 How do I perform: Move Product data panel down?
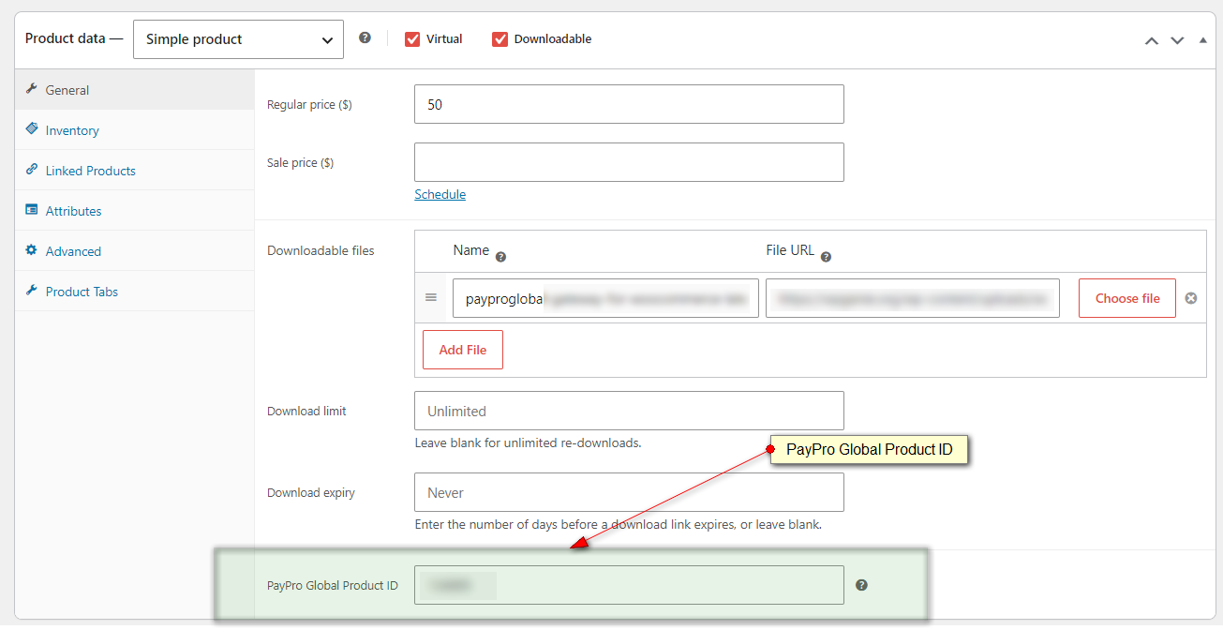point(1177,40)
